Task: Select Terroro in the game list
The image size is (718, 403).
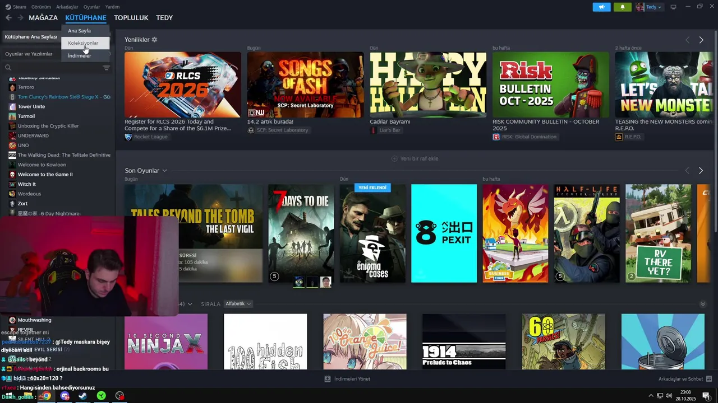Action: point(26,87)
